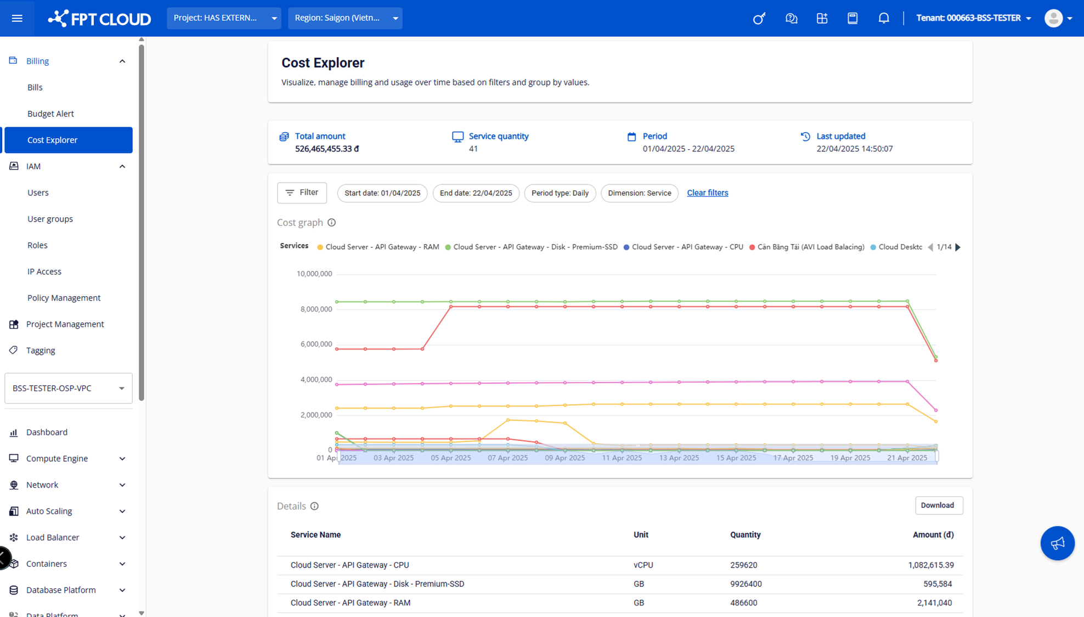Screen dimensions: 1084x617
Task: Click the notification bell icon
Action: [x=883, y=18]
